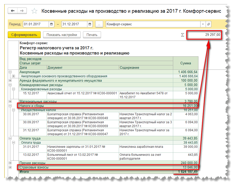Collapse the Амортизация group
Viewport: 234px width, 185px height.
pos(10,72)
